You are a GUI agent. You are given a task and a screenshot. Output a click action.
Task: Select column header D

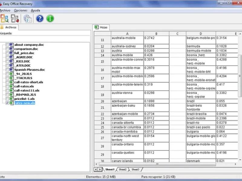click(201, 34)
